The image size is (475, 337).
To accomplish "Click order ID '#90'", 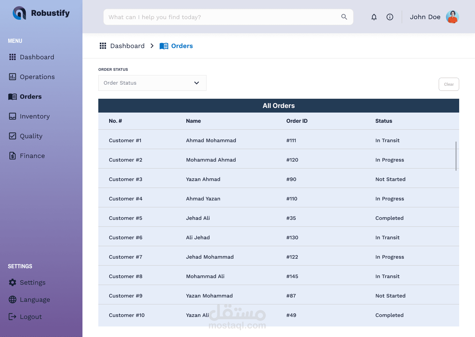I will [x=291, y=179].
